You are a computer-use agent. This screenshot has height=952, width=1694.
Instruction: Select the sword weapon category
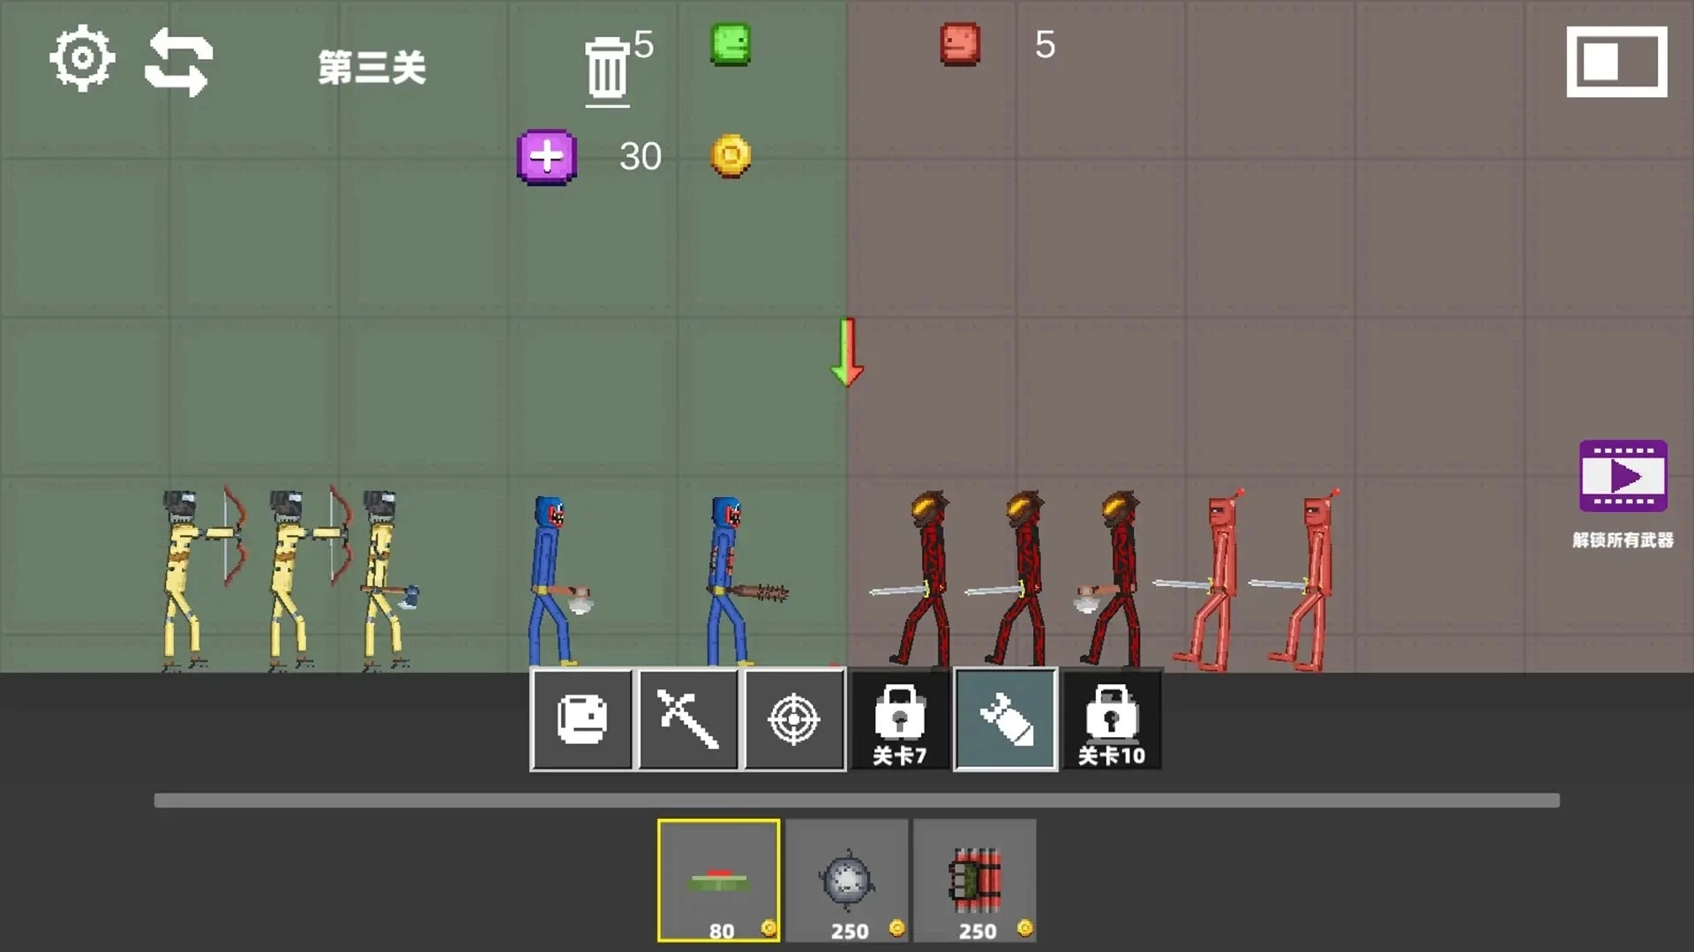click(688, 718)
